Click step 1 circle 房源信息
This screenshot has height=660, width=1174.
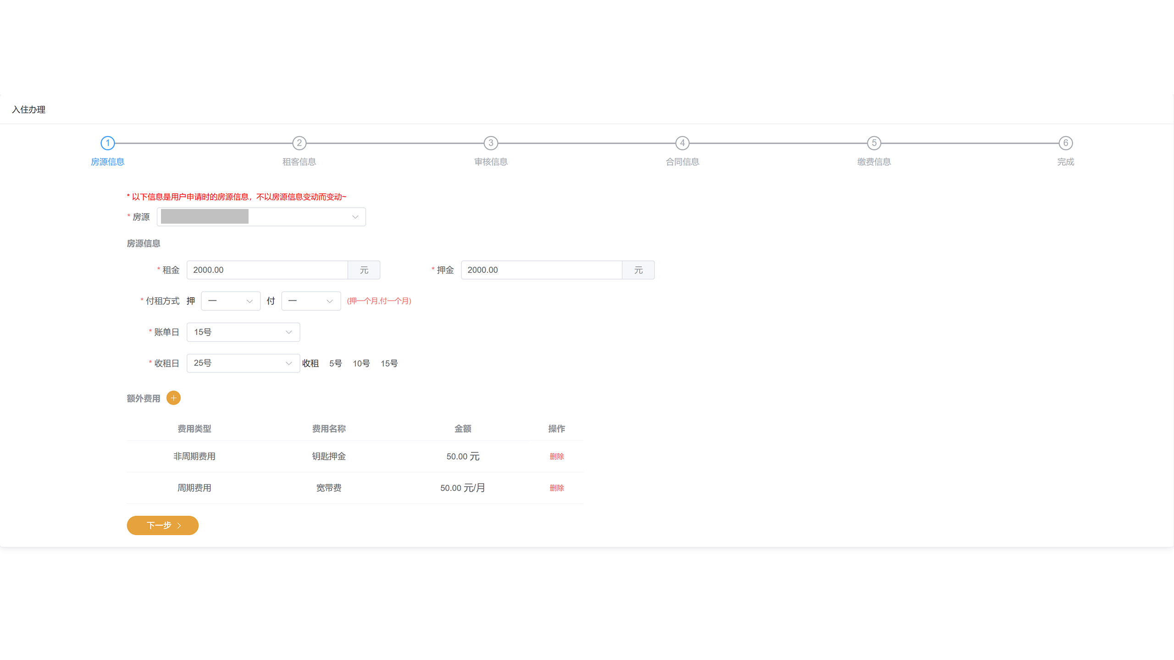107,143
